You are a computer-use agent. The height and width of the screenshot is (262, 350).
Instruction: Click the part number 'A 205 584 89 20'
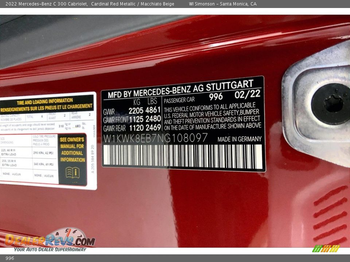[x=93, y=159]
